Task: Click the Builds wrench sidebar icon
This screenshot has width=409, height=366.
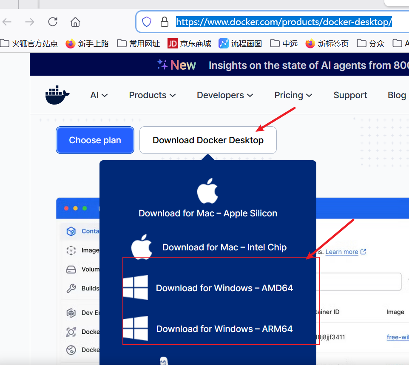Action: pyautogui.click(x=71, y=288)
